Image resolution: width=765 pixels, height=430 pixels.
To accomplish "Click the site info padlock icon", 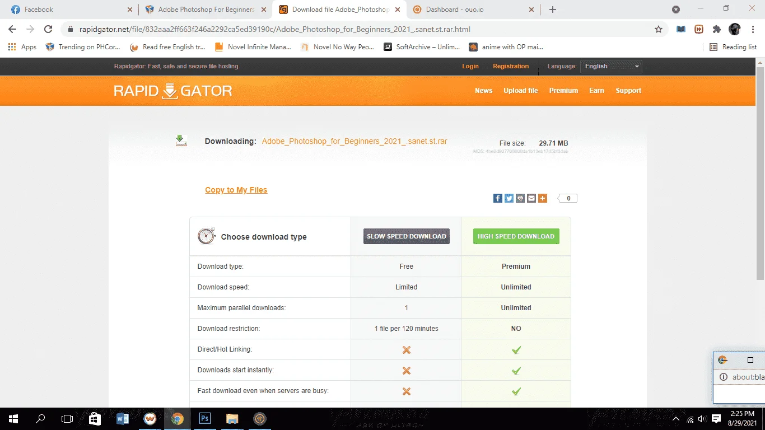I will (70, 29).
